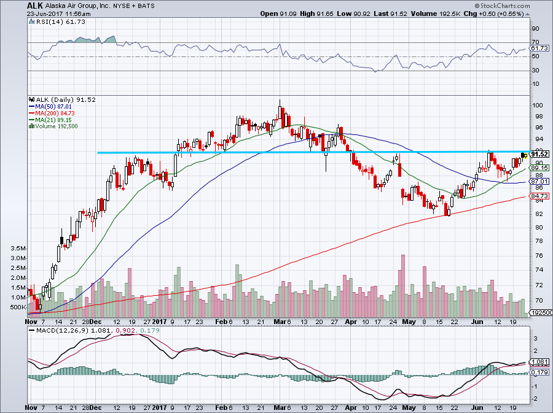Click the 1.081 MACD value tag on right axis
The width and height of the screenshot is (553, 413).
click(x=539, y=362)
